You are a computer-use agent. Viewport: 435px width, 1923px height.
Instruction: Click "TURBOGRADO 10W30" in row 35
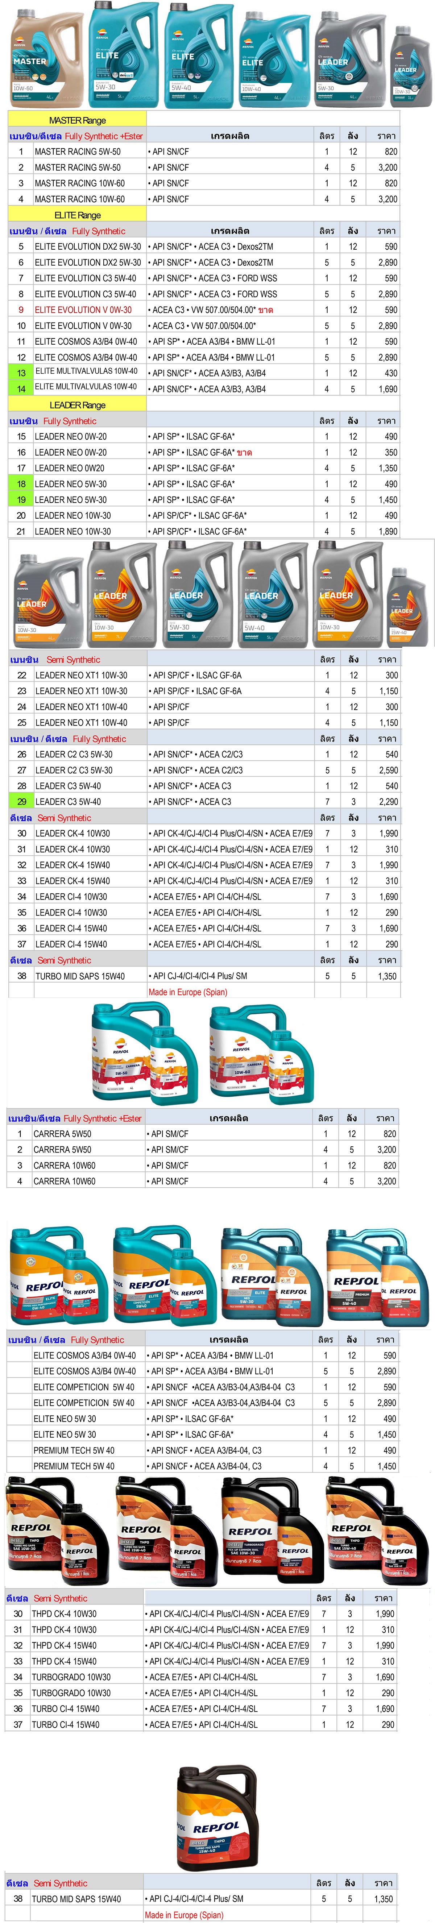[x=71, y=1693]
